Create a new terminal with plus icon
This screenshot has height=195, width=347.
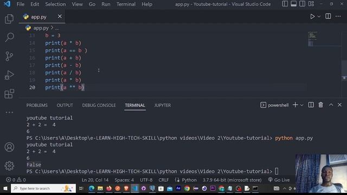coord(295,105)
